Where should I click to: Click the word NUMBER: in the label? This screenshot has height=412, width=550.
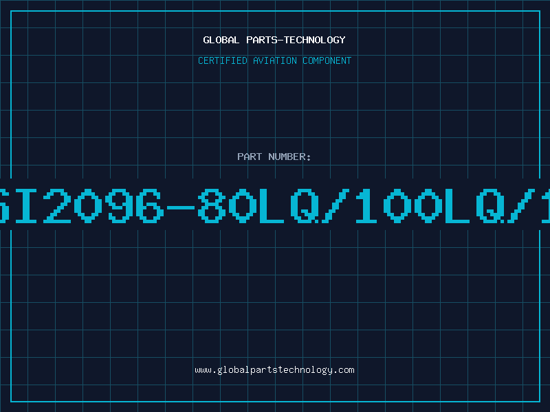(x=289, y=157)
